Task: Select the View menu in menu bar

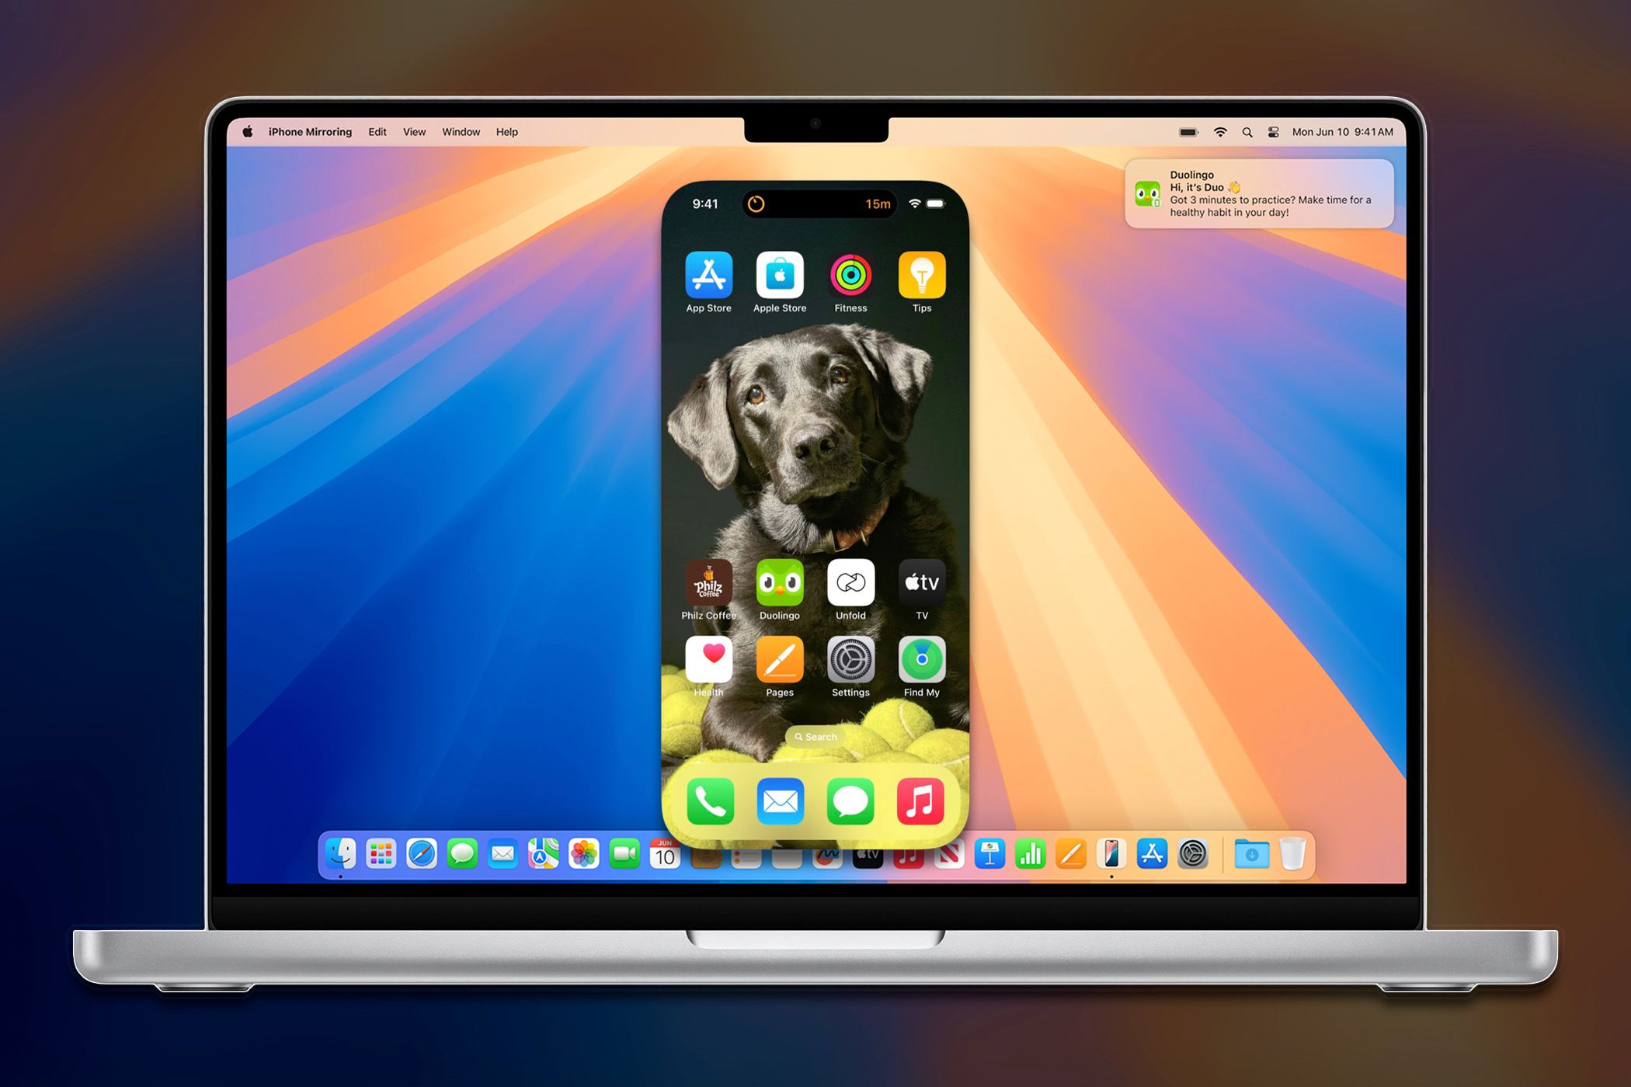Action: point(415,132)
